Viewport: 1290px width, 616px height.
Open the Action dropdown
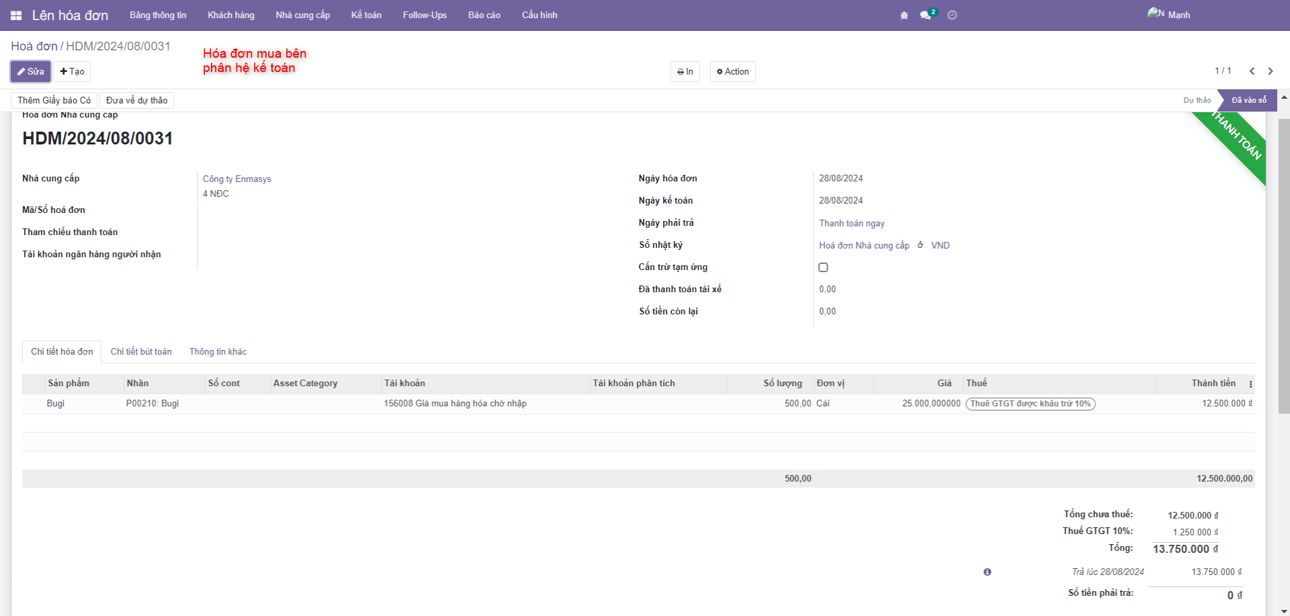(x=732, y=72)
